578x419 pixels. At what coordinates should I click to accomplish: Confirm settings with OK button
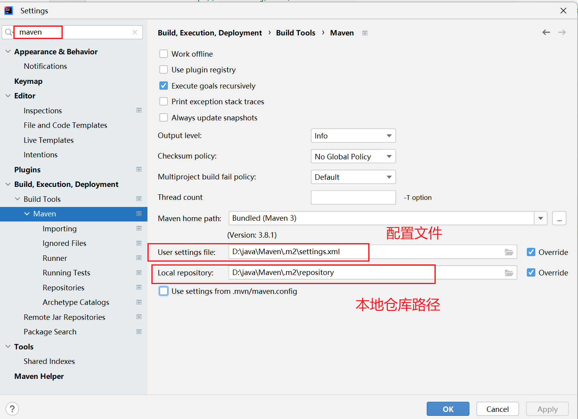[448, 409]
